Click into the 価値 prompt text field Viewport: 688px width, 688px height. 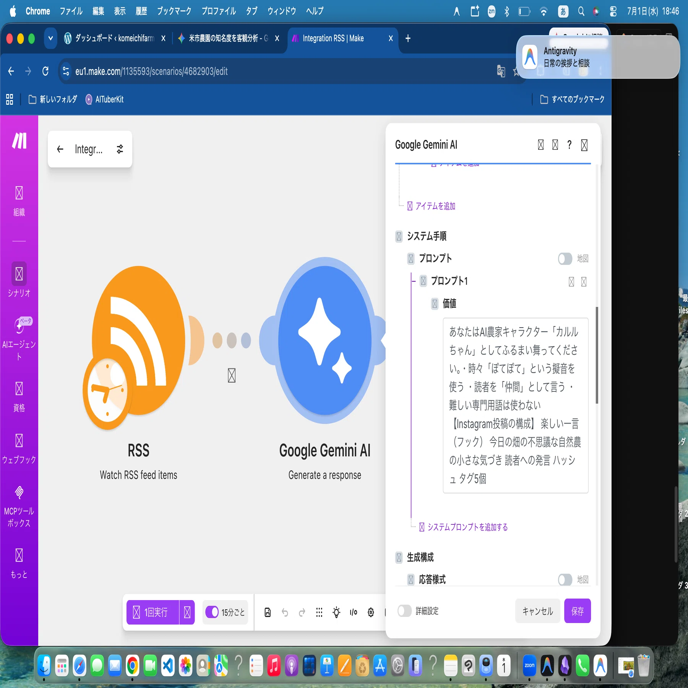[515, 405]
